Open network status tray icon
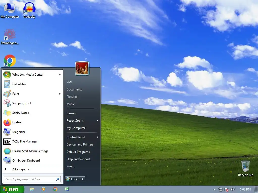The width and height of the screenshot is (258, 193). click(220, 189)
